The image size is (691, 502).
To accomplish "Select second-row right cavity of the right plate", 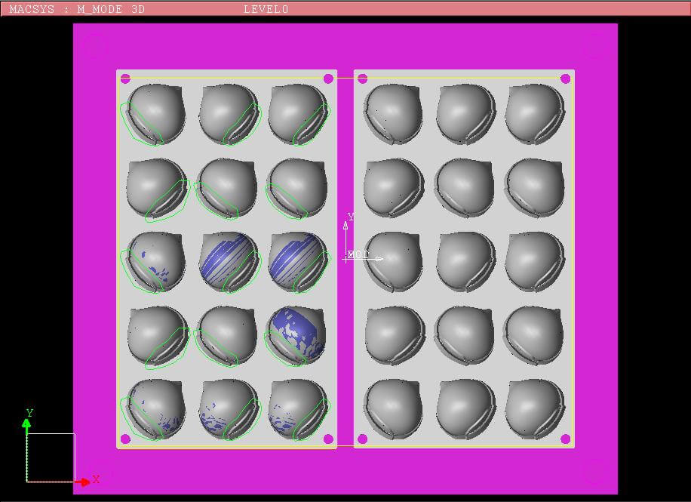I will tap(533, 189).
